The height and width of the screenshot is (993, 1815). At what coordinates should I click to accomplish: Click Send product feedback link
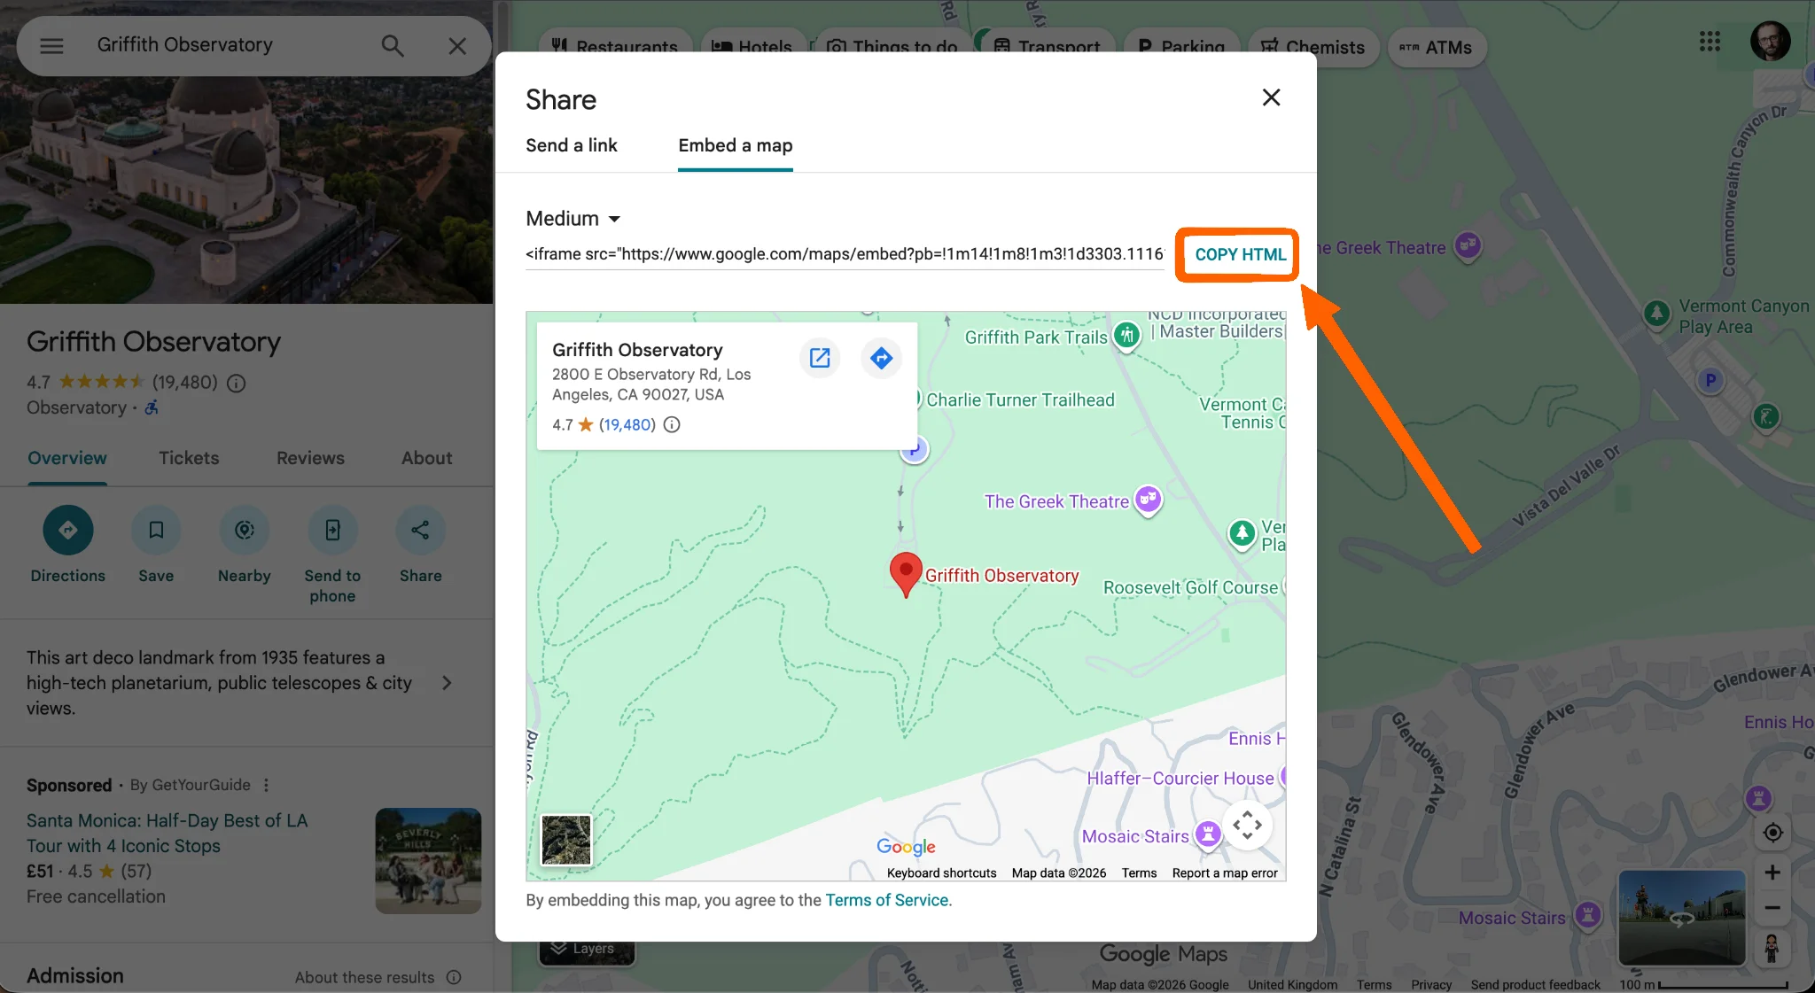point(1535,985)
